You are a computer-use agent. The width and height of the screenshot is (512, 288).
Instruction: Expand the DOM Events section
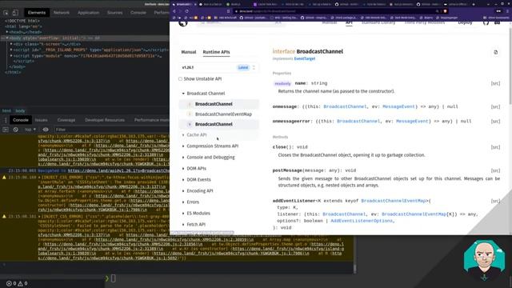coord(183,179)
